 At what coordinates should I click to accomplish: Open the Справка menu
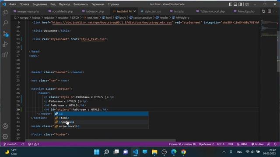(113, 4)
